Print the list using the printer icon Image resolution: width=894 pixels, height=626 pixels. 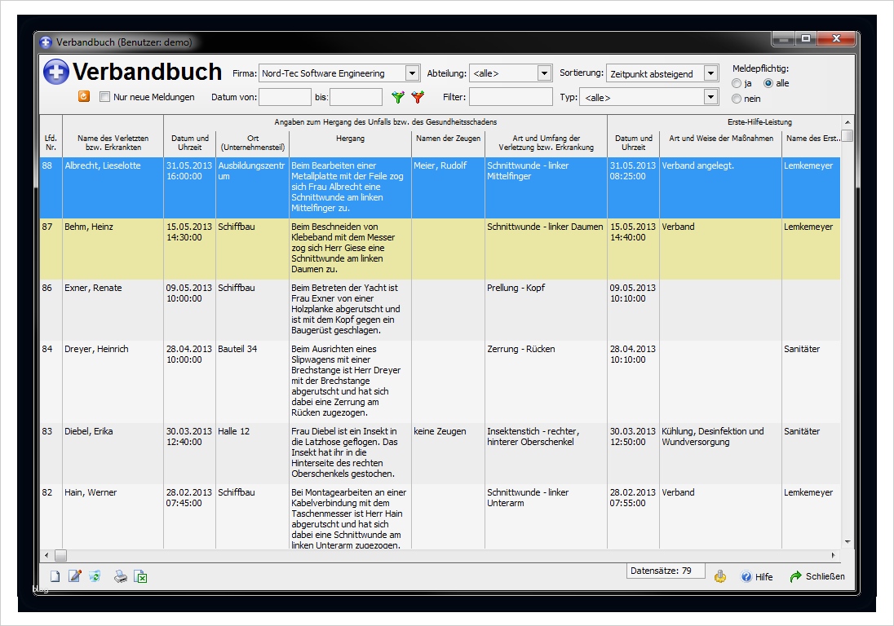[x=120, y=576]
